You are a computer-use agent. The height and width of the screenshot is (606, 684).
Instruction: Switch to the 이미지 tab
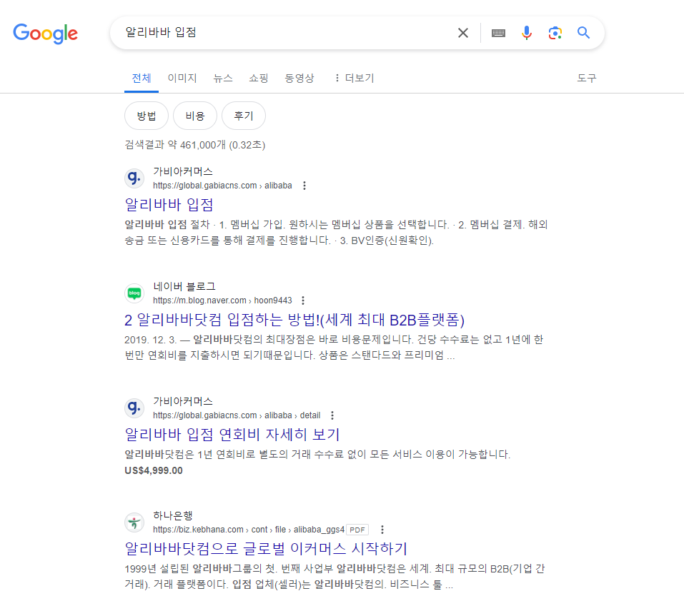point(182,78)
